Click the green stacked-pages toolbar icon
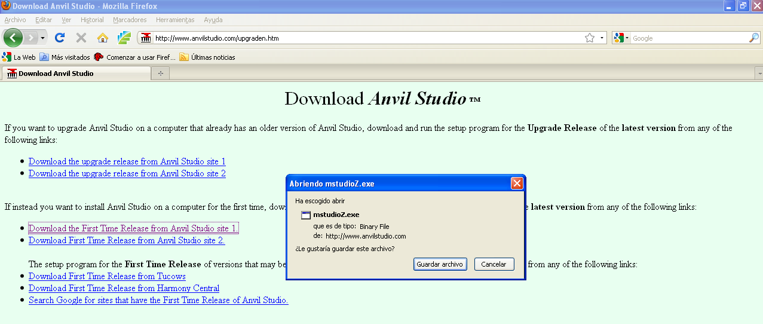This screenshot has width=763, height=324. 124,38
